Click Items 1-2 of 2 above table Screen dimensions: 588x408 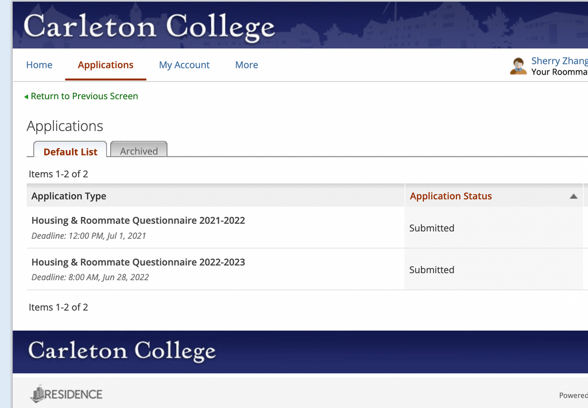click(59, 174)
